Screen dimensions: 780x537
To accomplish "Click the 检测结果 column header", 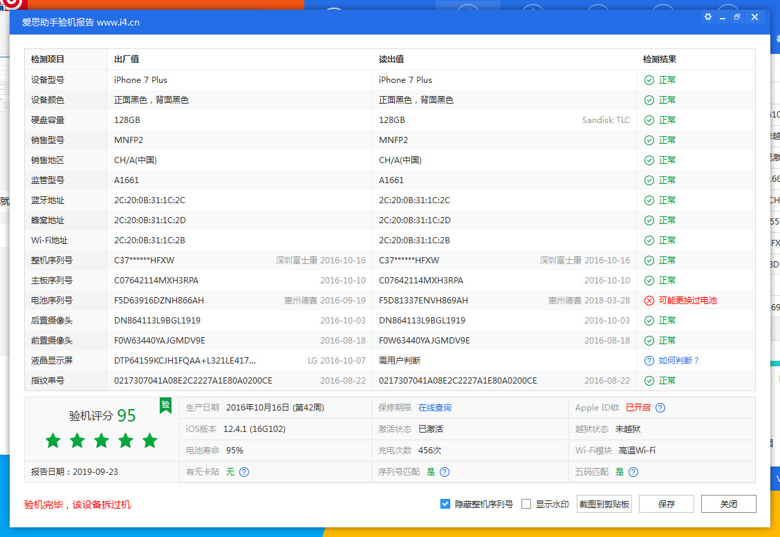I will (x=659, y=59).
